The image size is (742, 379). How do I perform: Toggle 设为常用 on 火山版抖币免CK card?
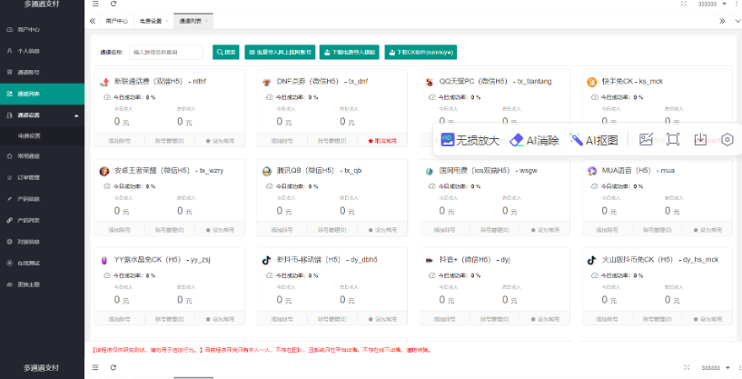[707, 319]
